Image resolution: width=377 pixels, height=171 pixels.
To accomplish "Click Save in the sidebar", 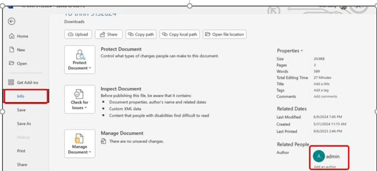I will (x=21, y=110).
